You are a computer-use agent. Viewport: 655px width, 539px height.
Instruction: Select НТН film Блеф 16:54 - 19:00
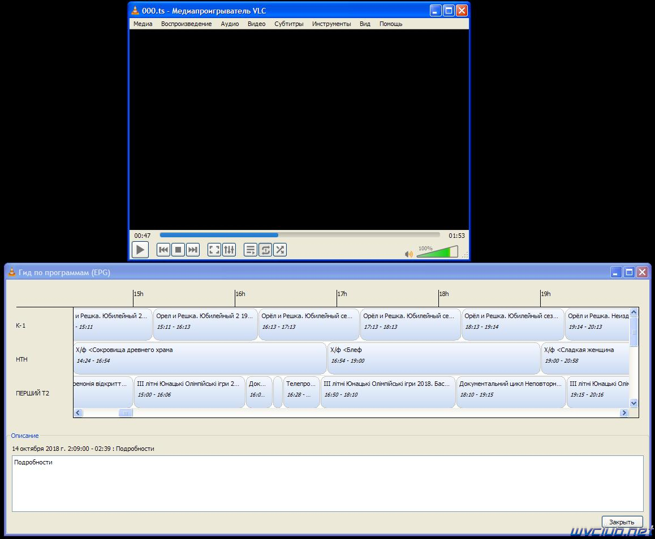pyautogui.click(x=434, y=358)
